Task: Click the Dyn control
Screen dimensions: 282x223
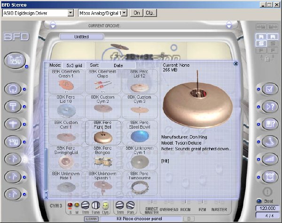Action: [x=105, y=205]
